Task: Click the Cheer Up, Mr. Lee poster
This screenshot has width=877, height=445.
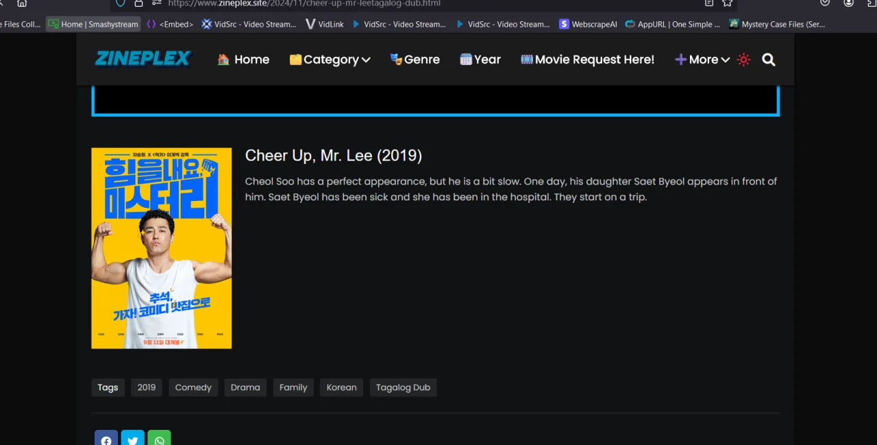Action: [x=162, y=248]
